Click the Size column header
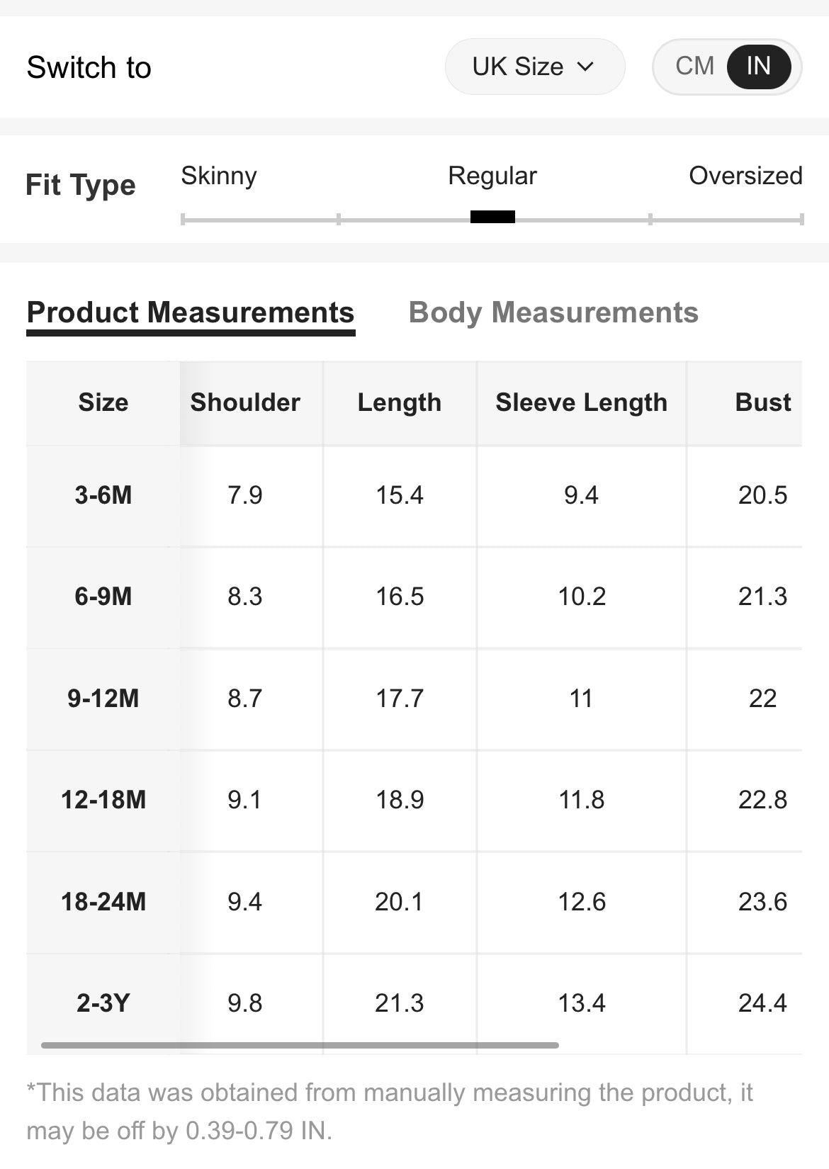Image resolution: width=829 pixels, height=1169 pixels. pyautogui.click(x=103, y=402)
